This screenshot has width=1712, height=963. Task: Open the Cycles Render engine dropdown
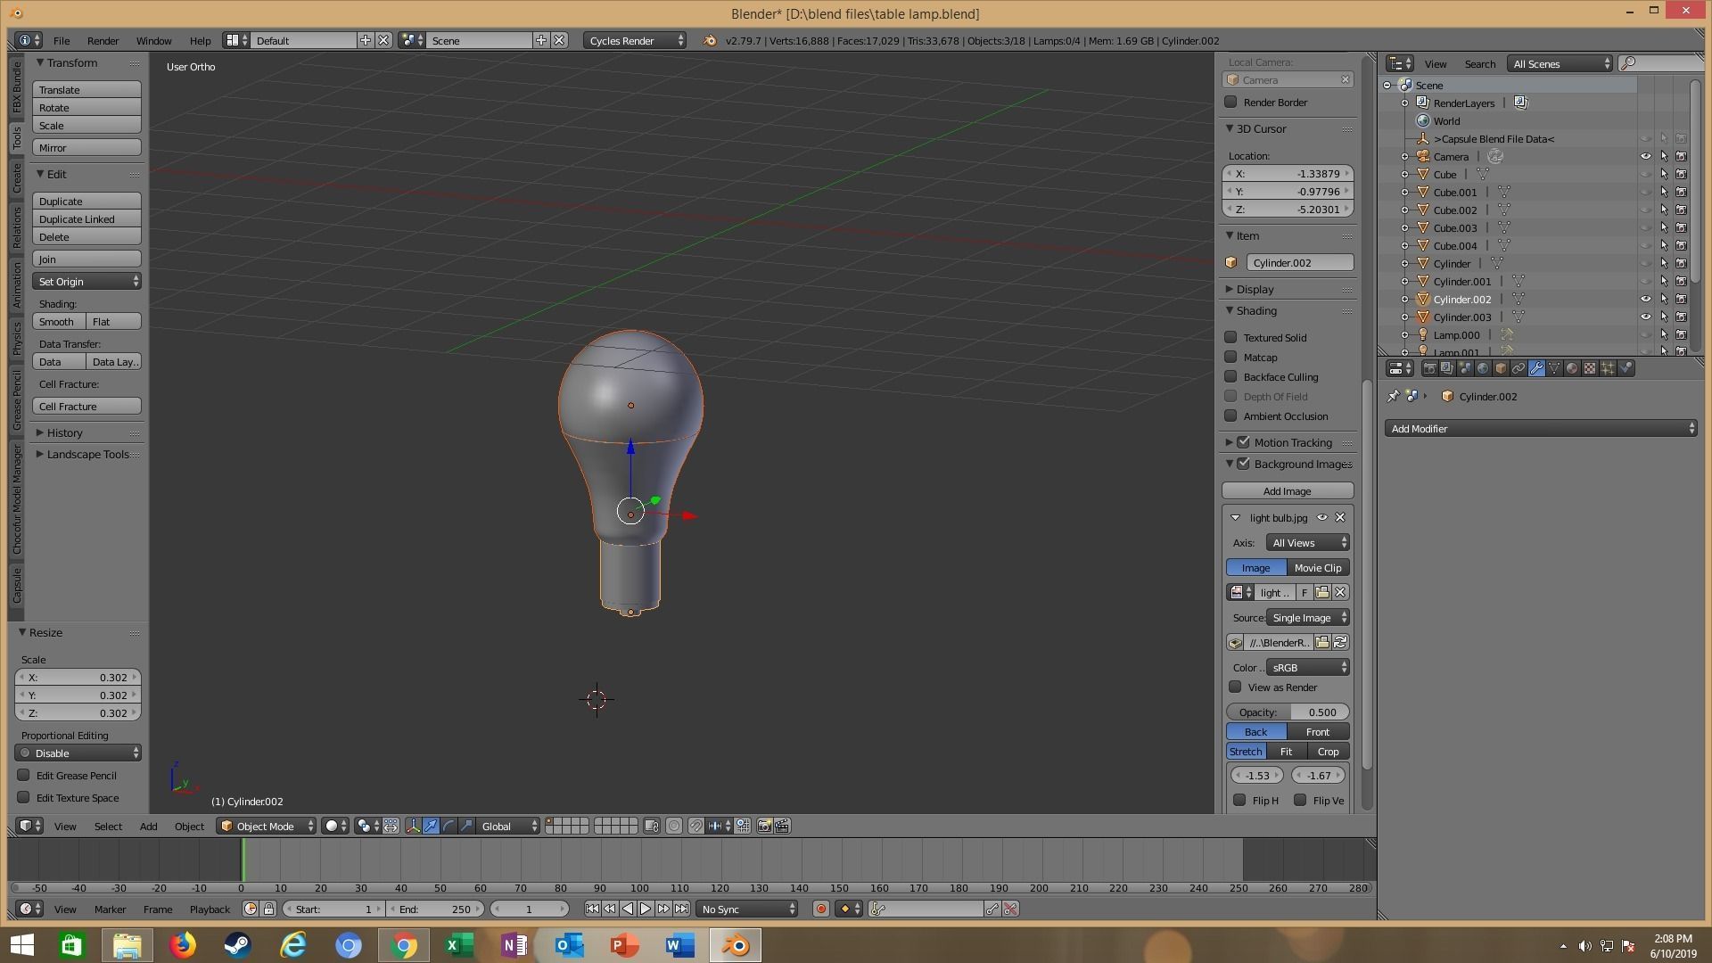[x=635, y=41]
